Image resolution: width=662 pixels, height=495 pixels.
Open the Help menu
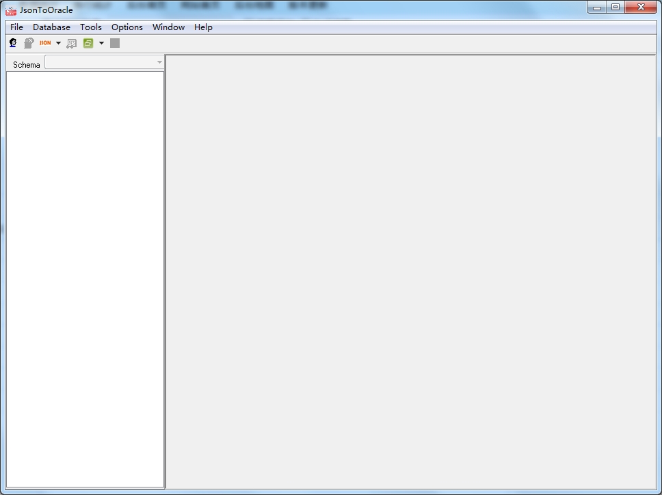click(x=203, y=27)
